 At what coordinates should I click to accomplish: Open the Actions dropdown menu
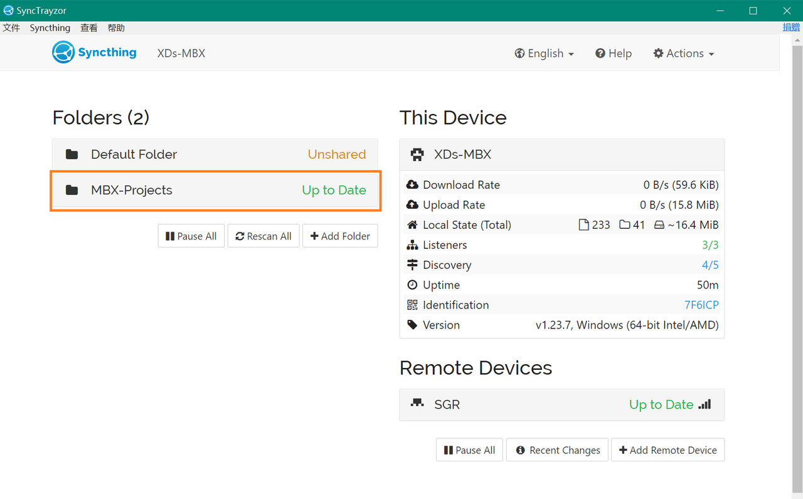(684, 53)
